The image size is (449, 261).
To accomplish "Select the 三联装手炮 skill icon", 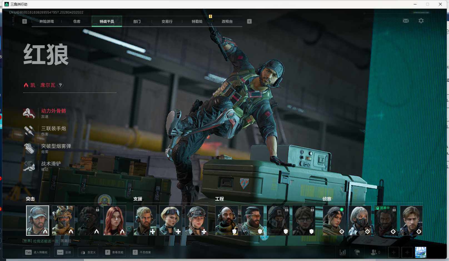I will pyautogui.click(x=29, y=131).
